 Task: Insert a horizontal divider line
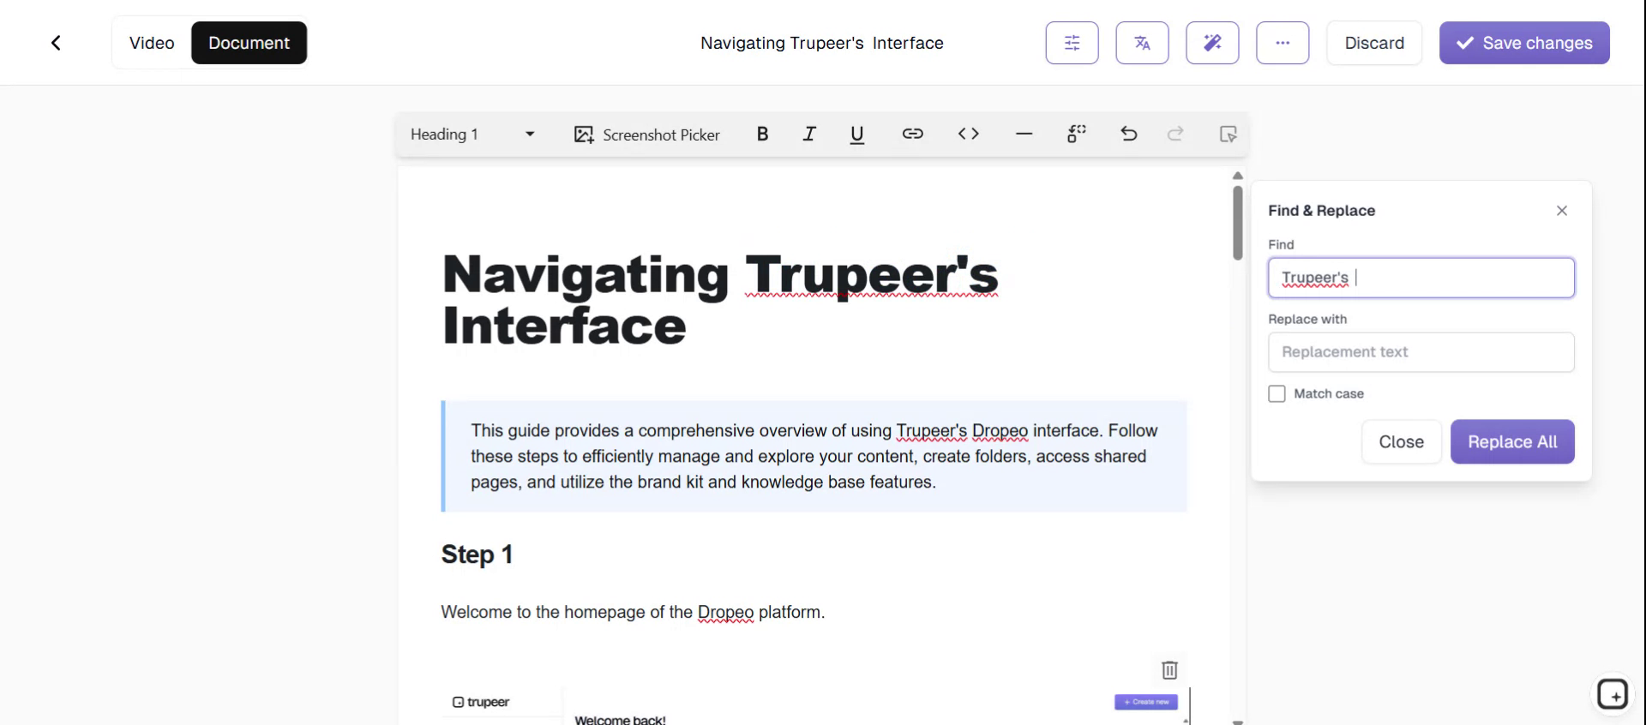[x=1024, y=134]
